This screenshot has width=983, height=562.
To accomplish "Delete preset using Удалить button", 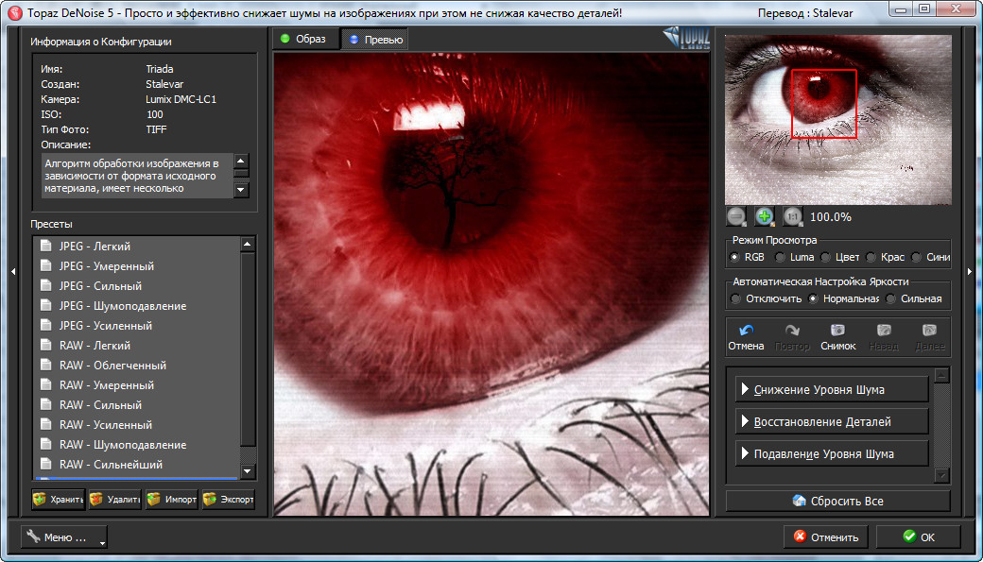I will (115, 500).
